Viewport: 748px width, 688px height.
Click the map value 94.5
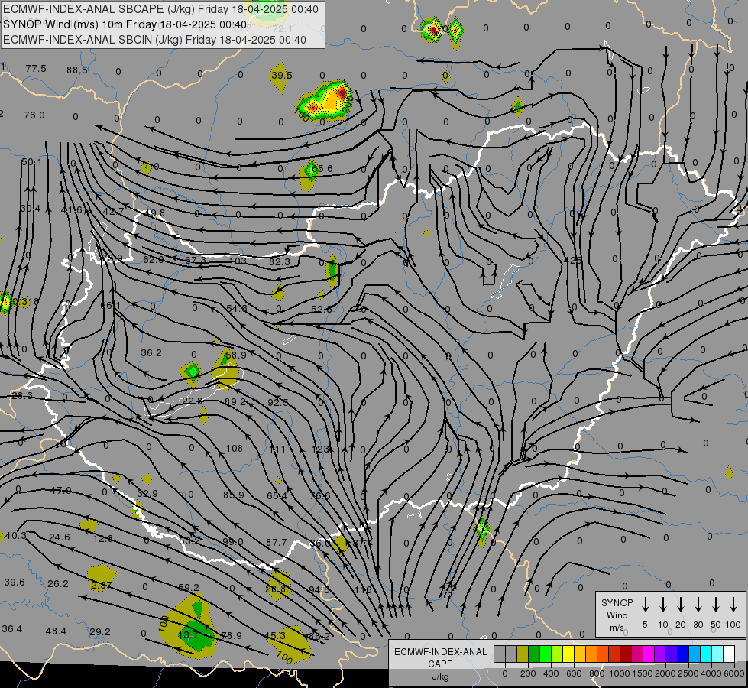319,589
